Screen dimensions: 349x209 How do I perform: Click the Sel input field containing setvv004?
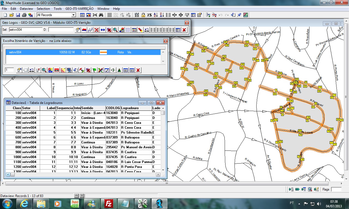click(26, 30)
